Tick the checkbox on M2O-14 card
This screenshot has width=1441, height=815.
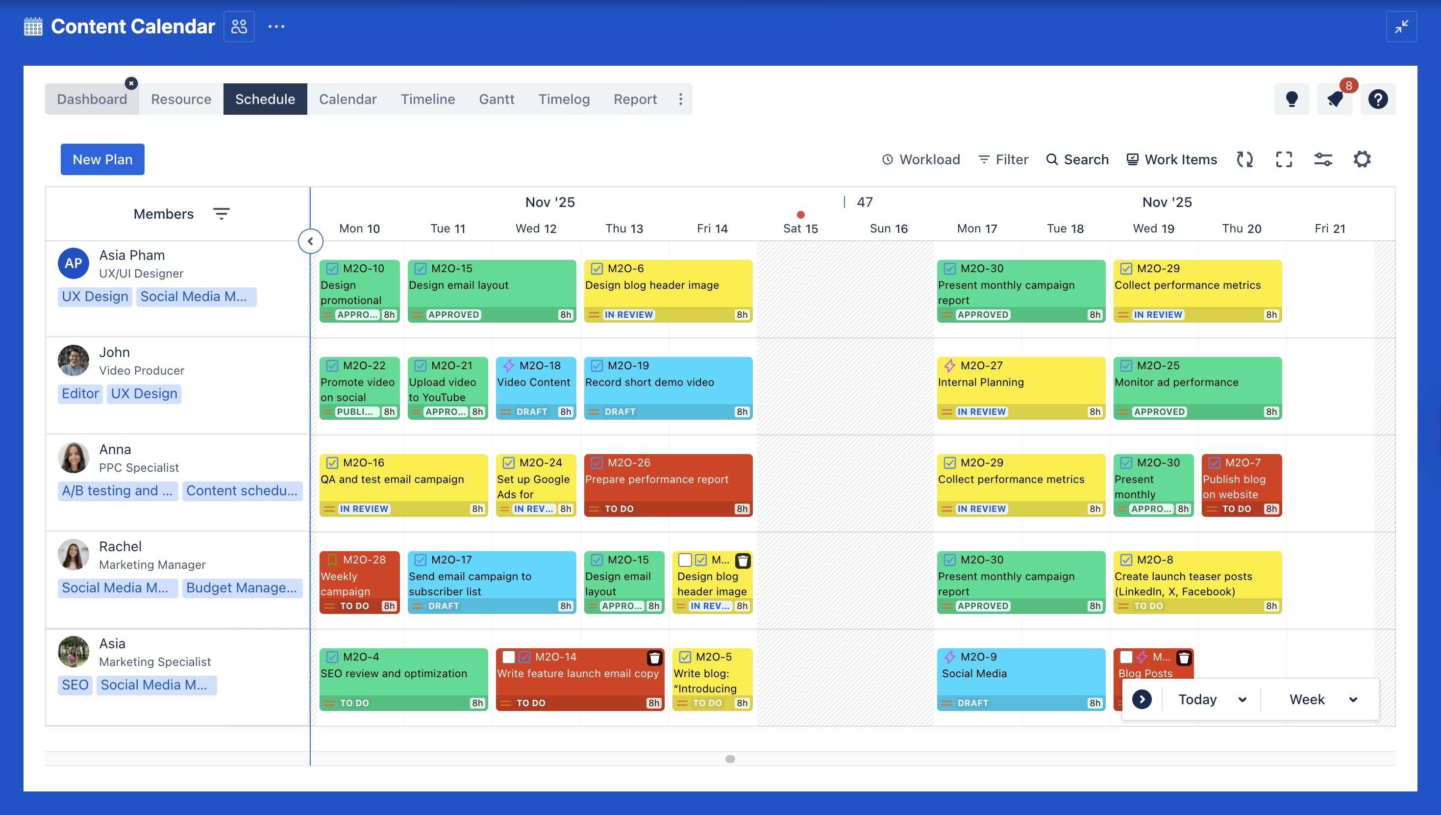(508, 657)
